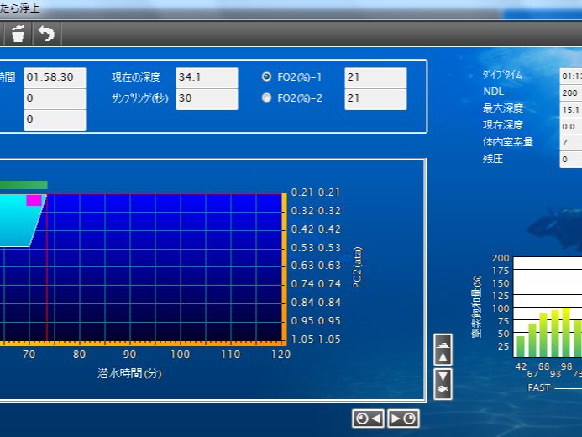This screenshot has height=437, width=582.
Task: Click the 体内窒素量 value field showing 7
Action: tap(571, 143)
